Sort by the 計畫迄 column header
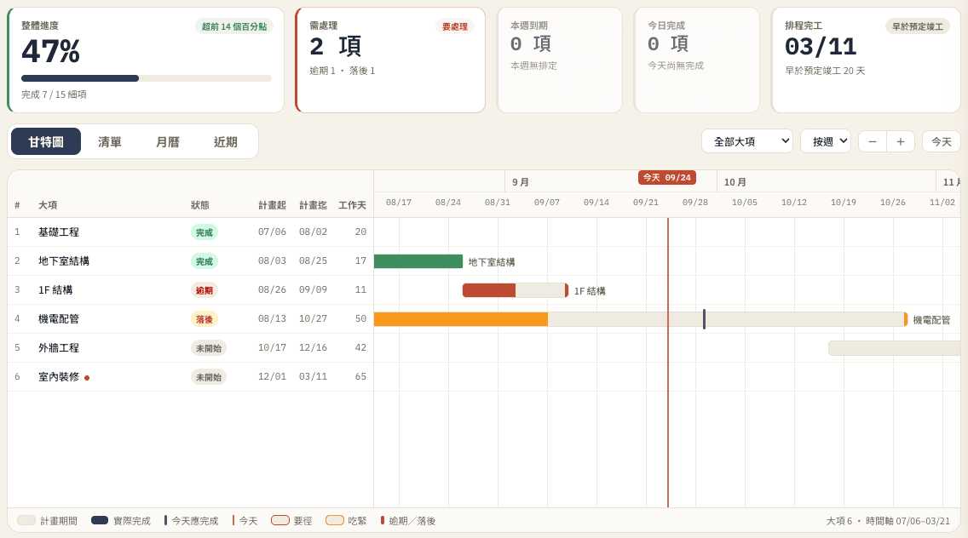 click(x=313, y=205)
